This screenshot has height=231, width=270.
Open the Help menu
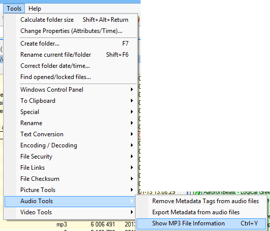point(35,9)
